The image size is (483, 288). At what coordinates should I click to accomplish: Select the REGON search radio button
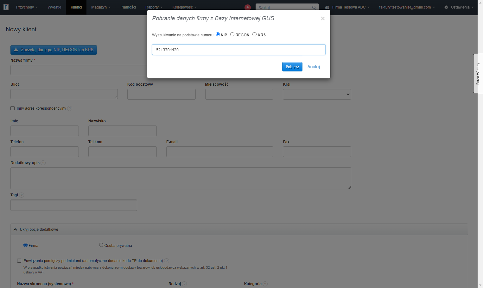click(232, 34)
